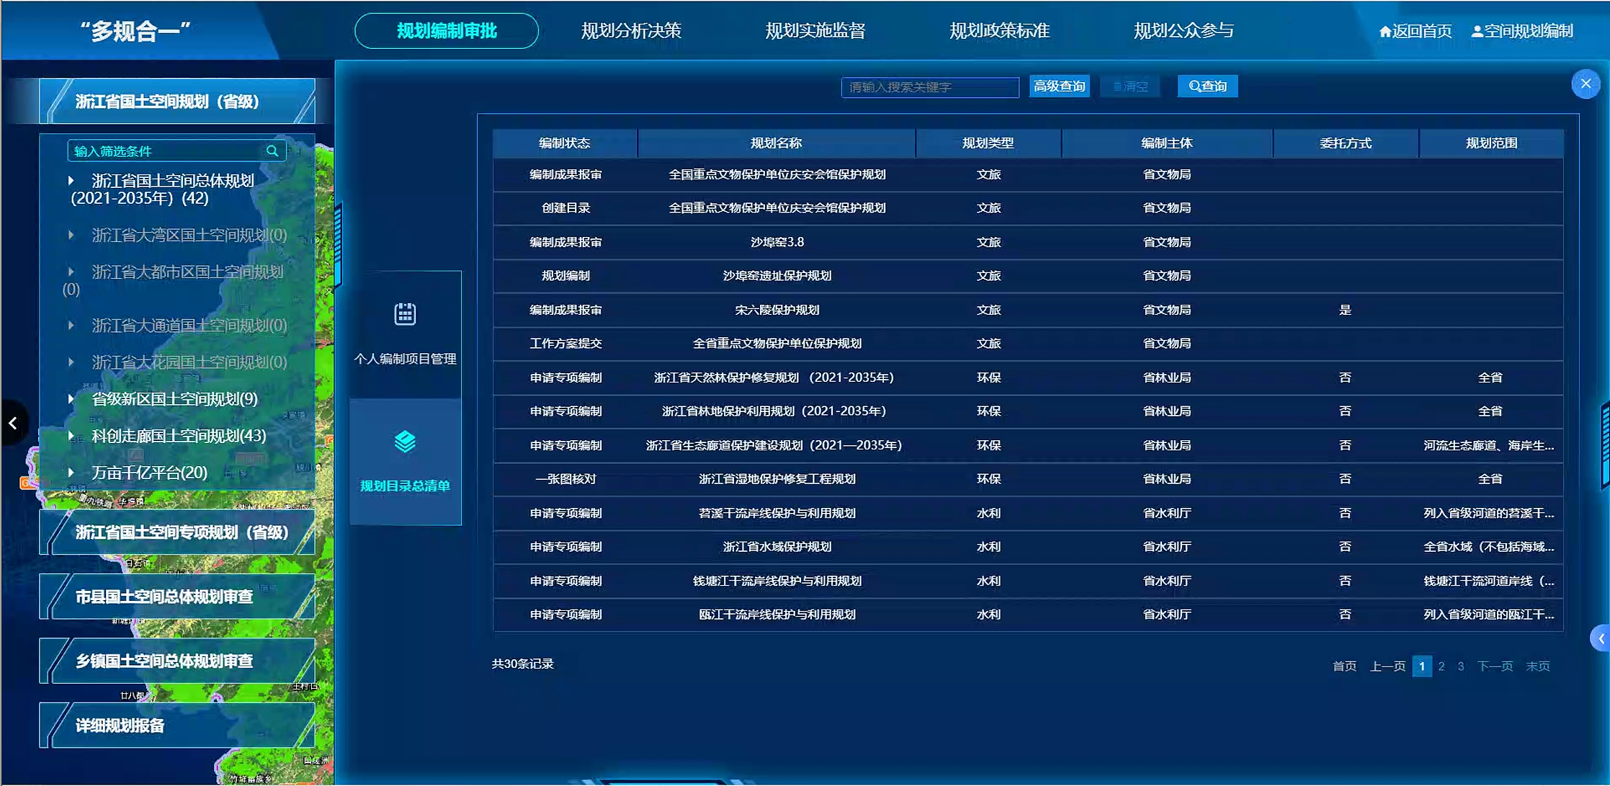Viewport: 1610px width, 786px height.
Task: Expand 万亩千亿平台(20) tree node
Action: 71,472
